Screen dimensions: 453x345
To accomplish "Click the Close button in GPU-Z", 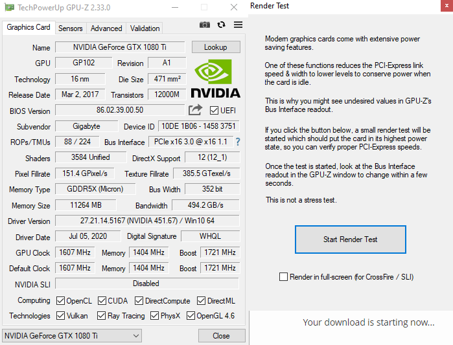I will (222, 336).
